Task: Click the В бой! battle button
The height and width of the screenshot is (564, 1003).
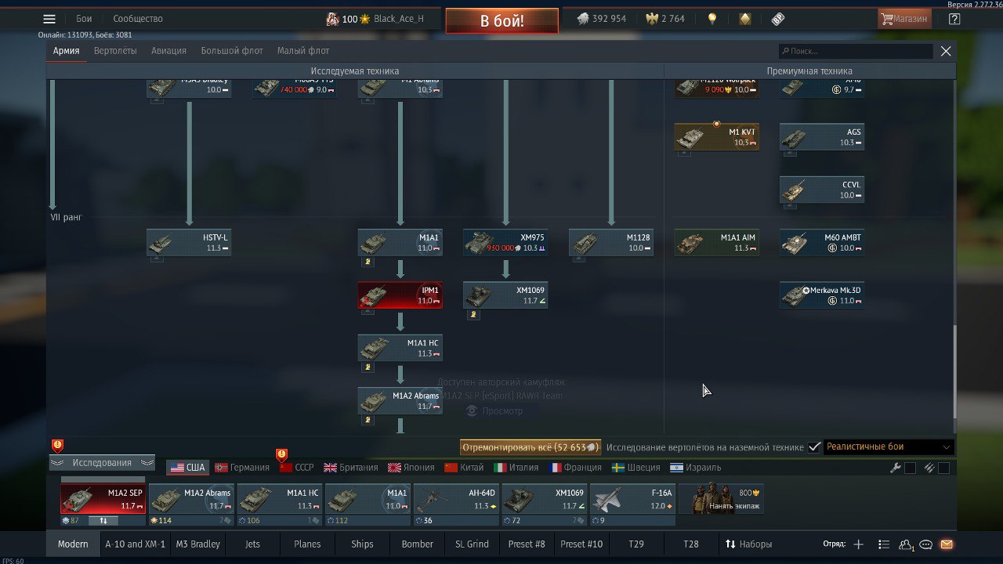Action: pos(502,21)
